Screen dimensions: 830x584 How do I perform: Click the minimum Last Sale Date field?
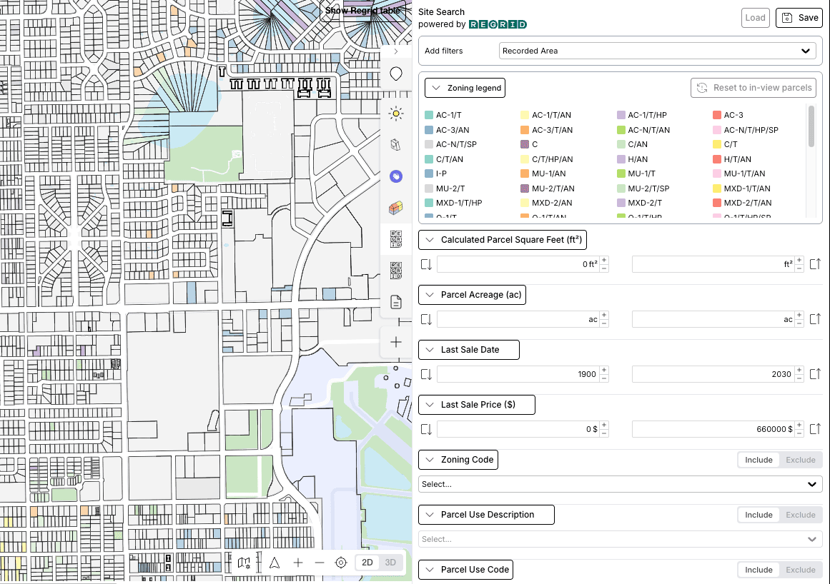[518, 374]
